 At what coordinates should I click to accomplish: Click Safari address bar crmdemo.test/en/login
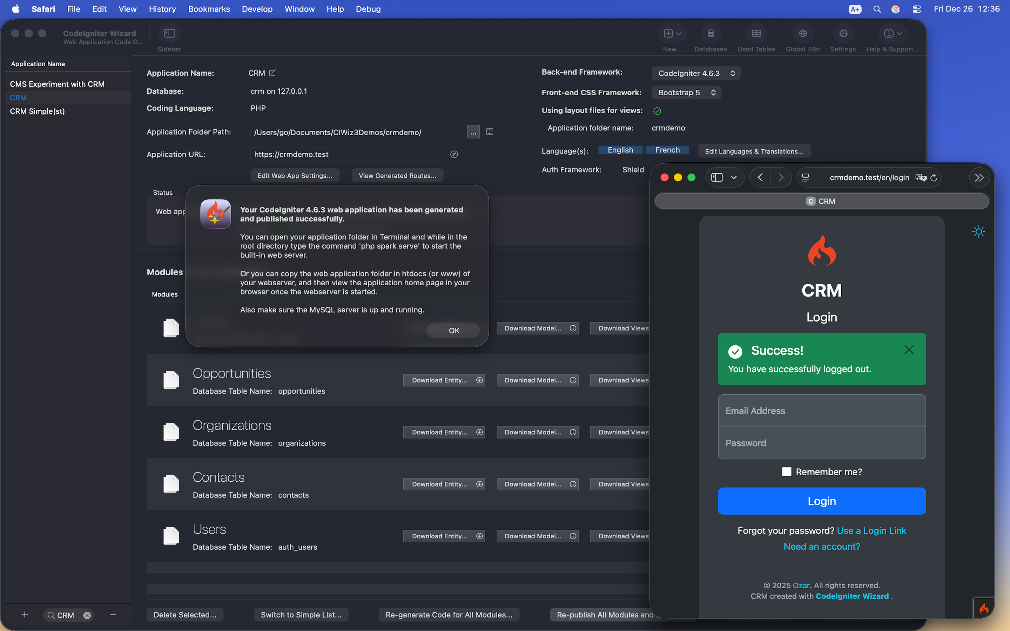(x=869, y=178)
